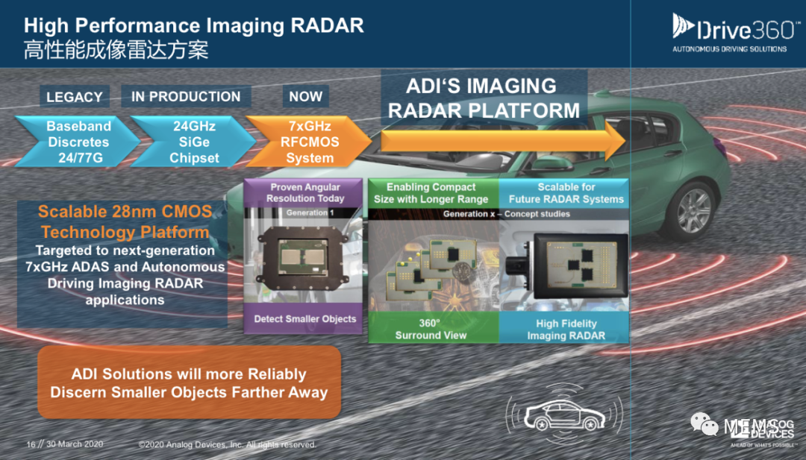Select the LEGACY label

click(x=75, y=96)
